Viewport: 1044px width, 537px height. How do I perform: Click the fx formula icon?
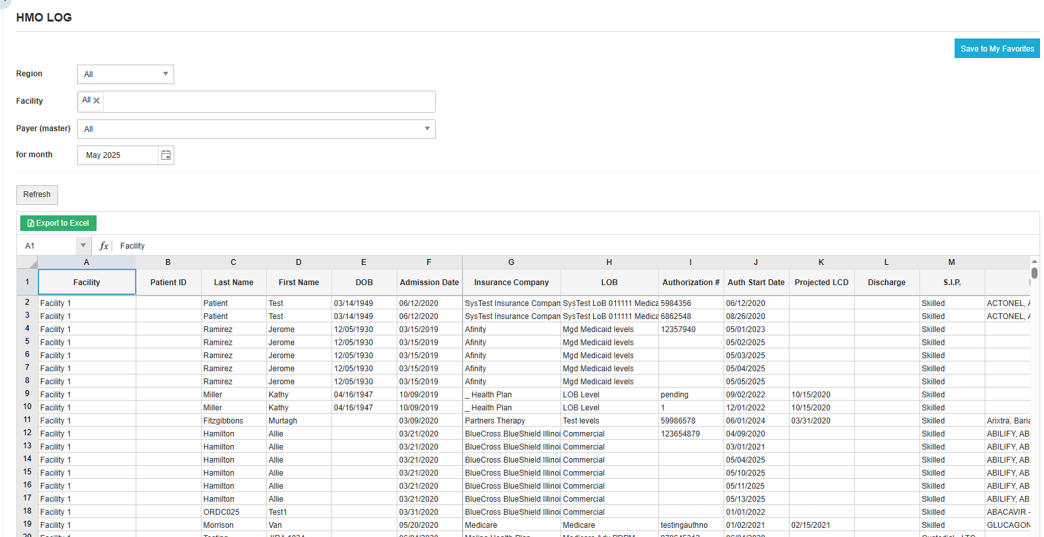coord(104,246)
